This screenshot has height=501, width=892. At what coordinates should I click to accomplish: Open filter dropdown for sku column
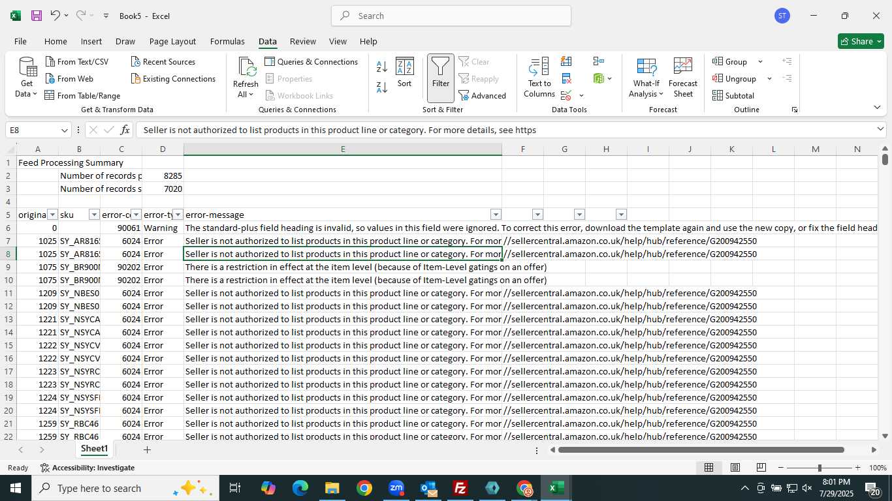coord(94,215)
